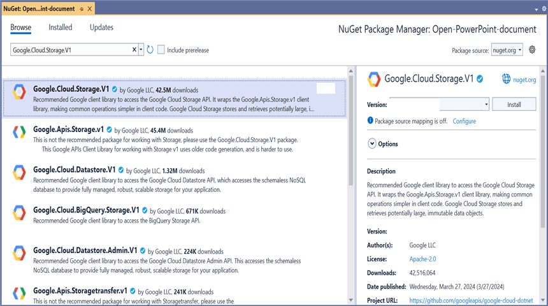The width and height of the screenshot is (548, 306).
Task: Click the details pane package logo
Action: [x=374, y=80]
